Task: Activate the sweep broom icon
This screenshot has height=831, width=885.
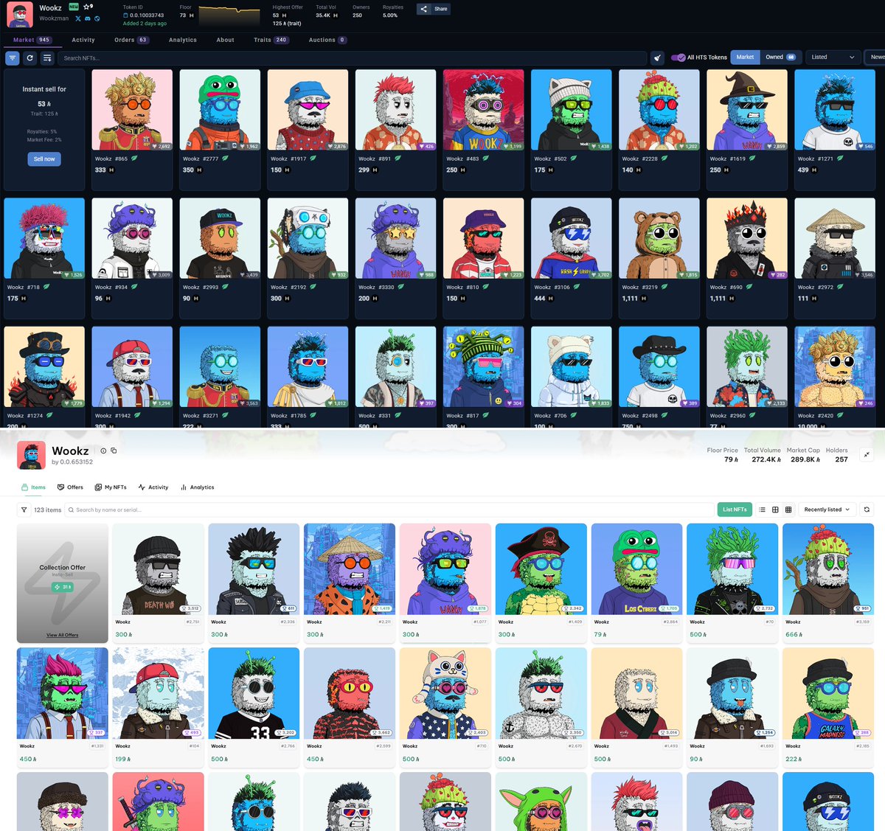Action: (x=657, y=58)
